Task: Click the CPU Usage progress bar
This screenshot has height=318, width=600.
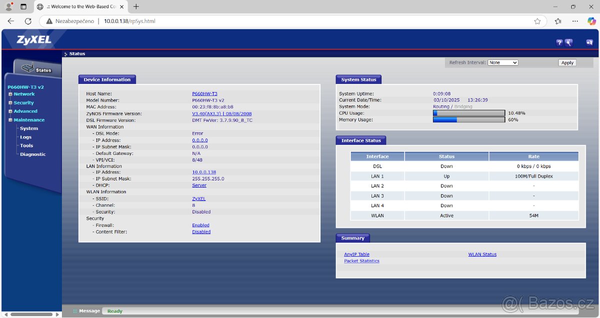Action: pos(468,113)
